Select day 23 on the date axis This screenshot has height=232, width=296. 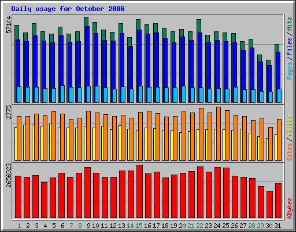click(208, 226)
